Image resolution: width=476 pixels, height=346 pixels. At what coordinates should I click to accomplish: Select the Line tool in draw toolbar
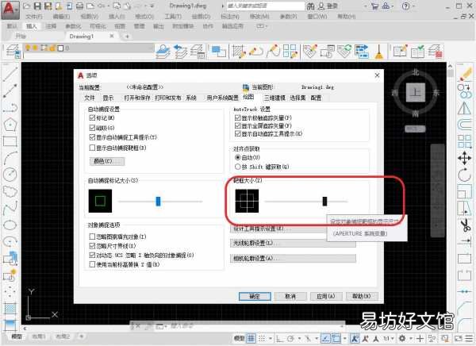click(x=10, y=74)
